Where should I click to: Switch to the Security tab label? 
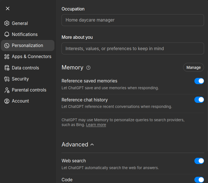20,79
